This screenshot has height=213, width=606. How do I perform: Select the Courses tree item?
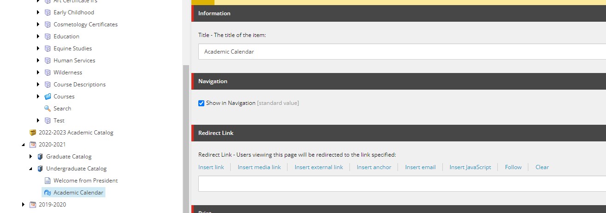click(64, 97)
